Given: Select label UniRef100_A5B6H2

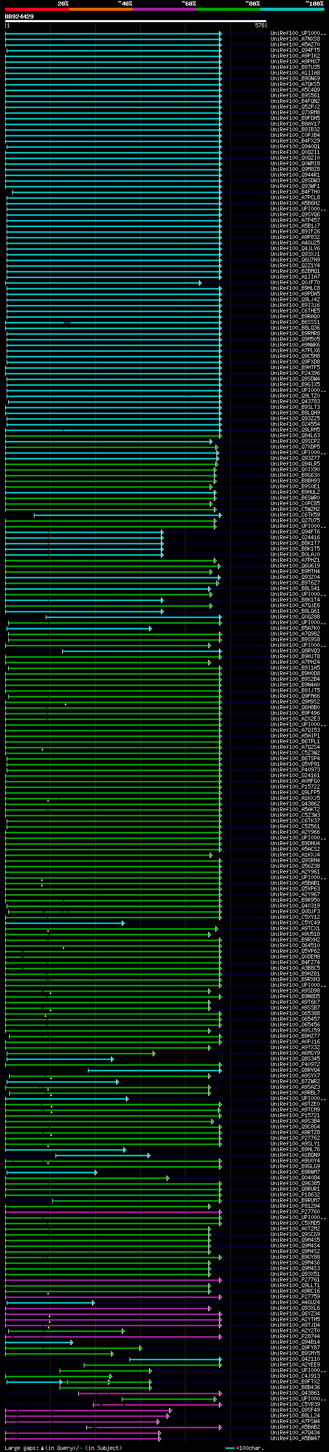Looking at the screenshot, I should tap(295, 203).
